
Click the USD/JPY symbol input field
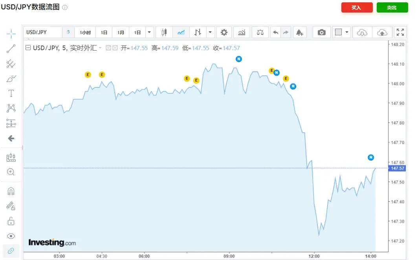(42, 32)
